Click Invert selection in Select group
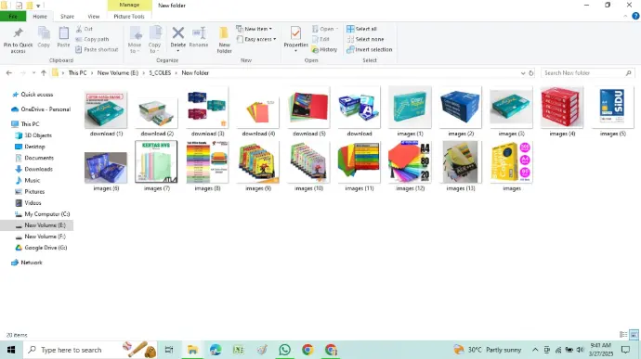 click(370, 50)
